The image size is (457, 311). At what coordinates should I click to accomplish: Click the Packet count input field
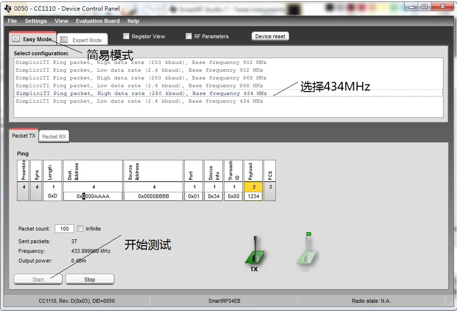coord(64,229)
